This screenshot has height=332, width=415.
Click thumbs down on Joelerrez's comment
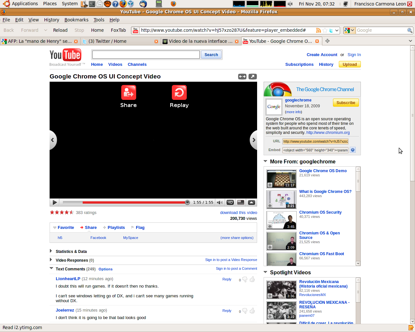click(x=245, y=311)
